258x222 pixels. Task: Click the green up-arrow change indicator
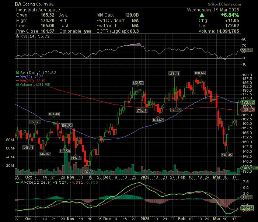coord(202,15)
